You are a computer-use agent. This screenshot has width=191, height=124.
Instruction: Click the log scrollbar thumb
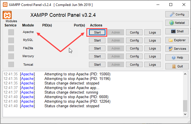tap(185, 106)
